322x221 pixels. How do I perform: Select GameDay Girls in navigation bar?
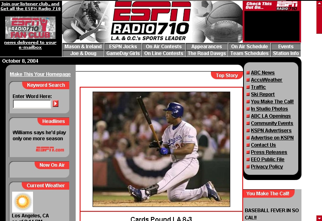pos(123,53)
